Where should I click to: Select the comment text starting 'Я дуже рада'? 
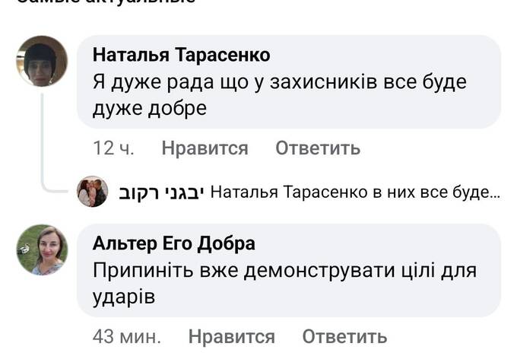279,94
